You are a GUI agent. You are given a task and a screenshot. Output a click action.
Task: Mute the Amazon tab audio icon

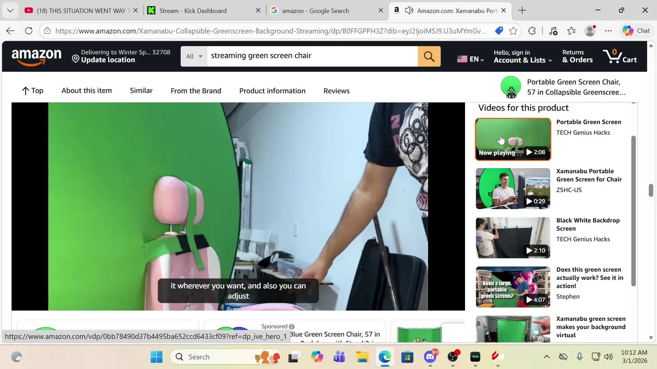coord(409,10)
